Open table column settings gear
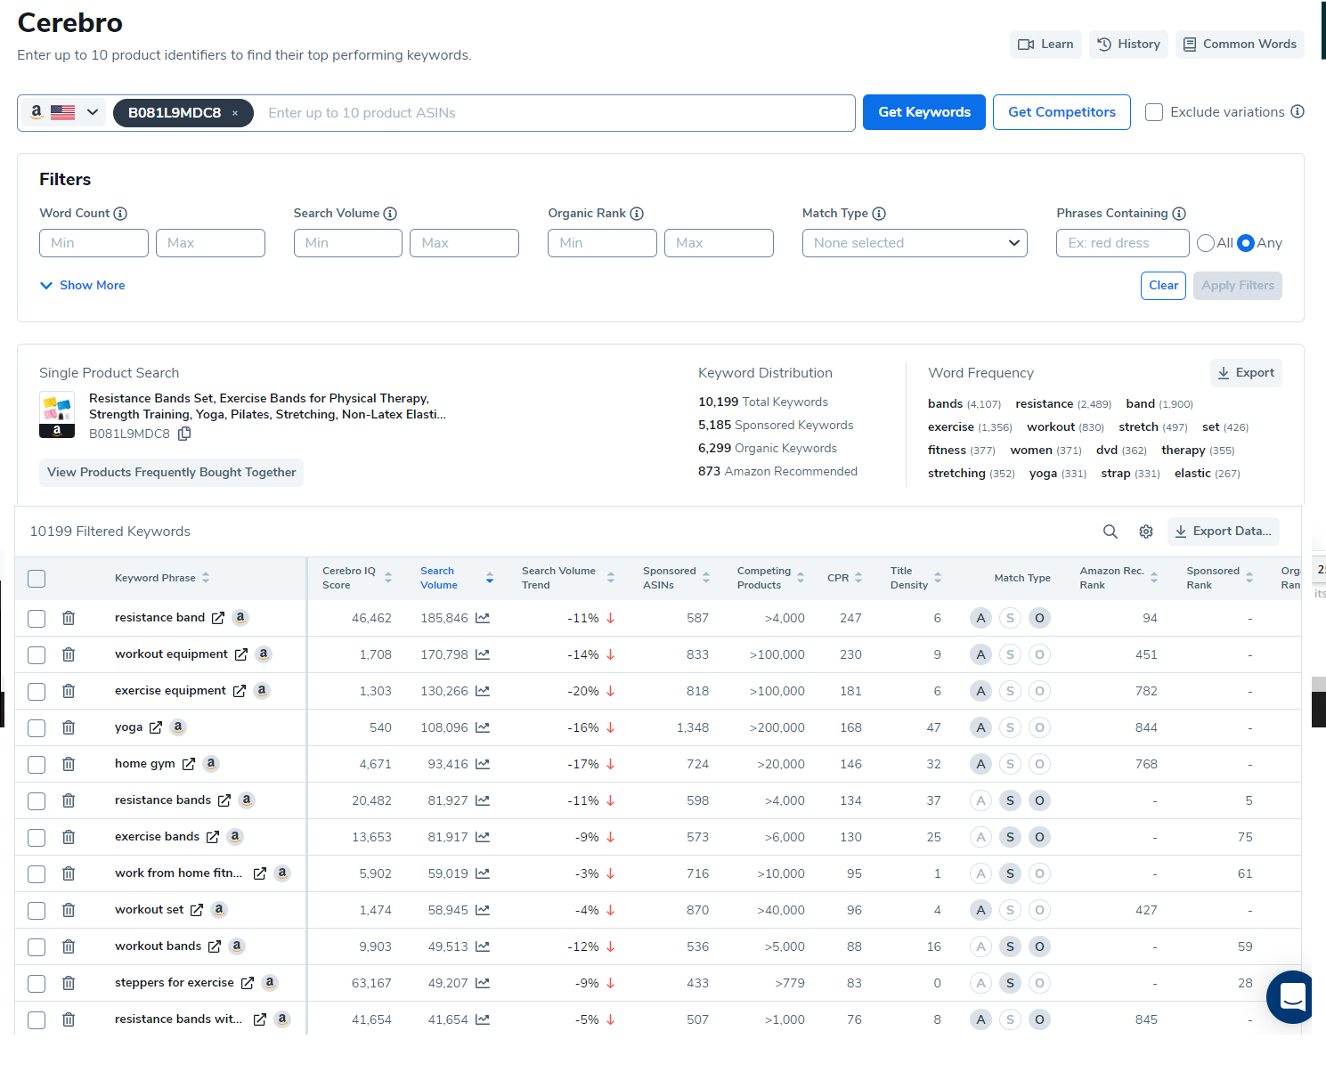The image size is (1326, 1080). pos(1146,532)
